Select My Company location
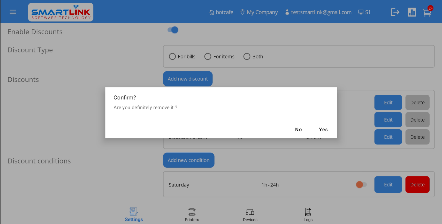Screen dimensions: 442x224 point(259,12)
